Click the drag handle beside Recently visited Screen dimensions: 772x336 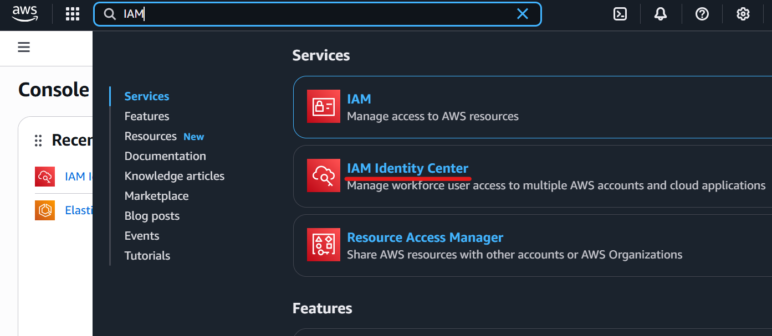38,141
